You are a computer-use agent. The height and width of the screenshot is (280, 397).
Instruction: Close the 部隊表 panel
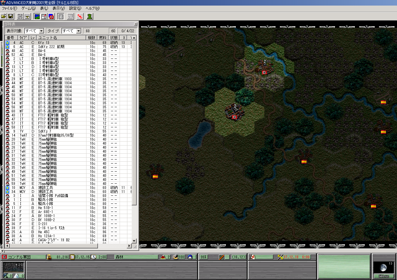click(x=135, y=24)
